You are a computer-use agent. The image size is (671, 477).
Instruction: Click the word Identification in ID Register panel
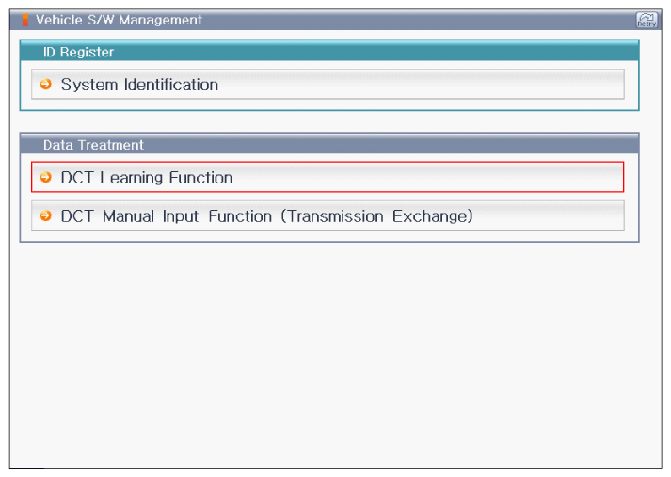coord(171,85)
